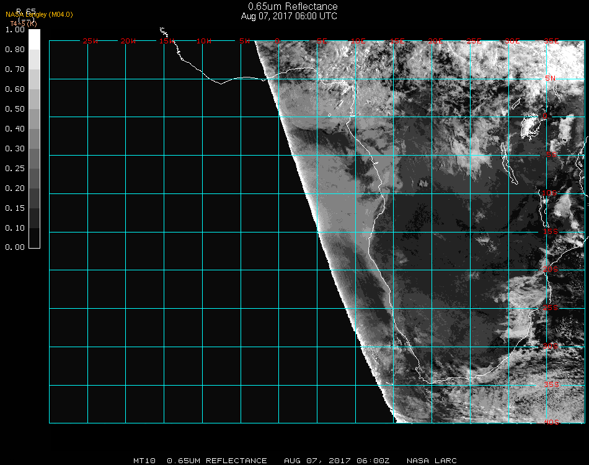
Task: Click the 'NASA LARC' footer text
Action: 432,461
